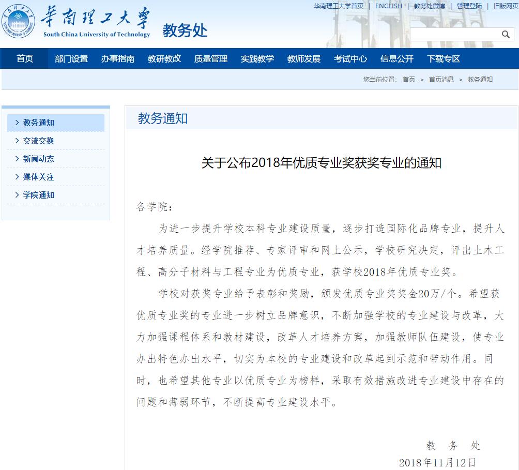The width and height of the screenshot is (519, 470).
Task: Go to 教研教改 section
Action: click(x=164, y=58)
